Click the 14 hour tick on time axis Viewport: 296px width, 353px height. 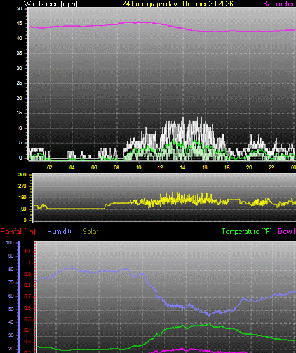182,167
